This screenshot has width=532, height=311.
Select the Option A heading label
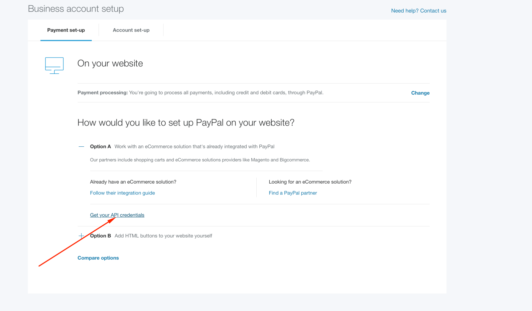[x=100, y=146]
